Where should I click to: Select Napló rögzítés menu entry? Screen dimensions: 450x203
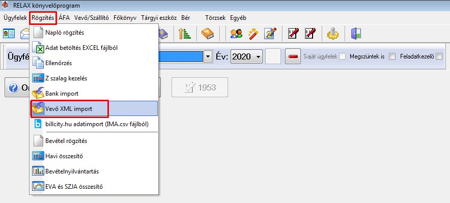[94, 33]
